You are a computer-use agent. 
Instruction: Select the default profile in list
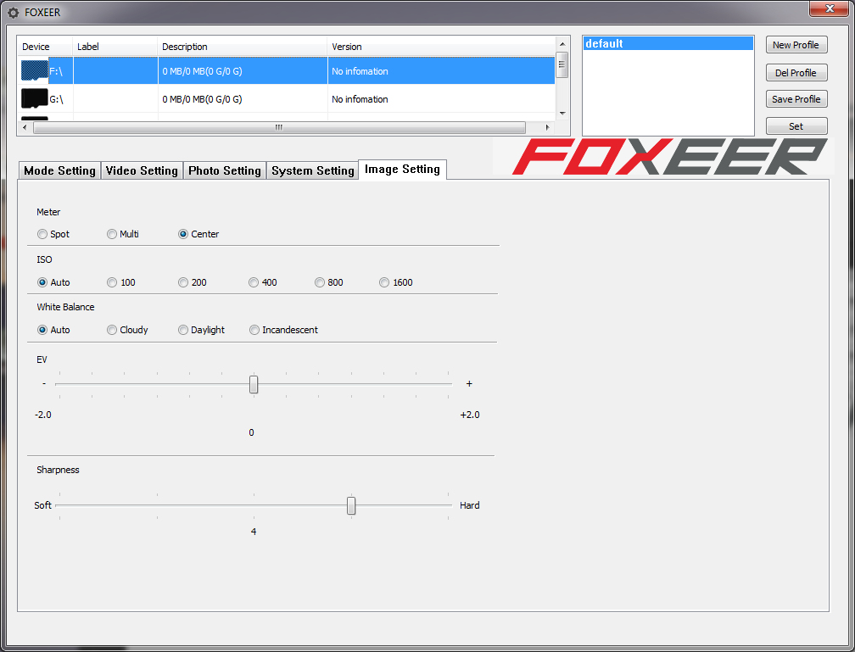pos(668,44)
